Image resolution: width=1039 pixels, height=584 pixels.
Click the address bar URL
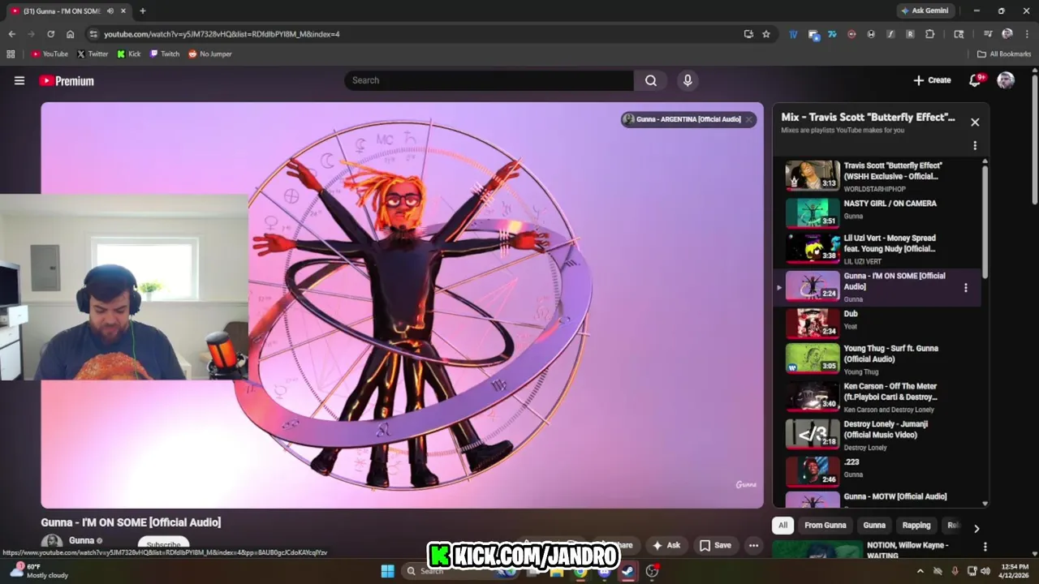pos(222,34)
